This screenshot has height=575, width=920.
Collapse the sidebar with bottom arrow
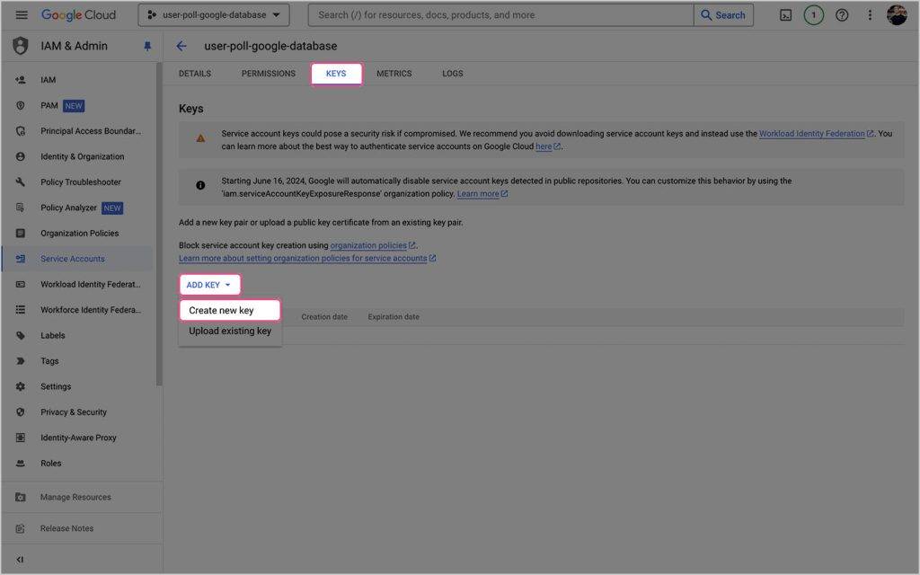point(21,560)
